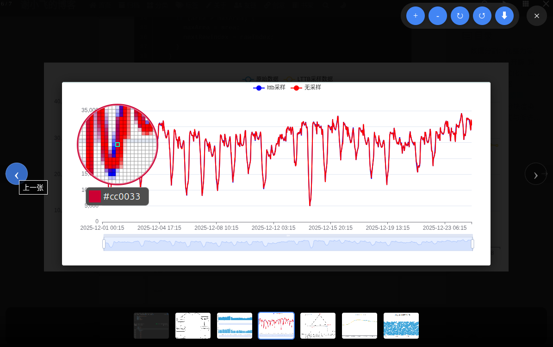Toggle the lttb采样 legend series
The width and height of the screenshot is (553, 347).
[x=269, y=88]
